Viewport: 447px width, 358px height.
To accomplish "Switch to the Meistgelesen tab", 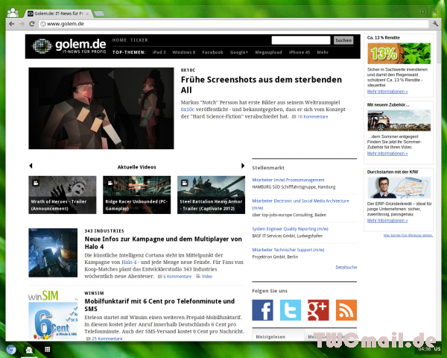I will tap(269, 336).
